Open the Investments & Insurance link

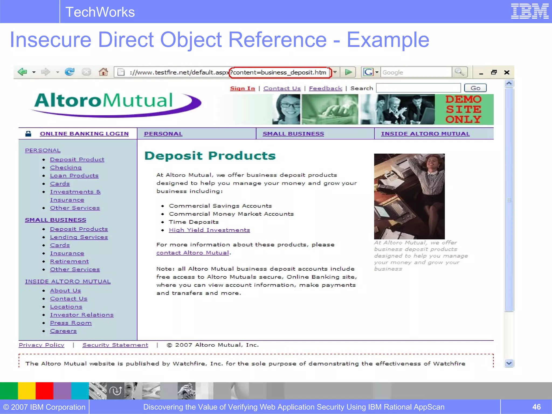tap(75, 196)
